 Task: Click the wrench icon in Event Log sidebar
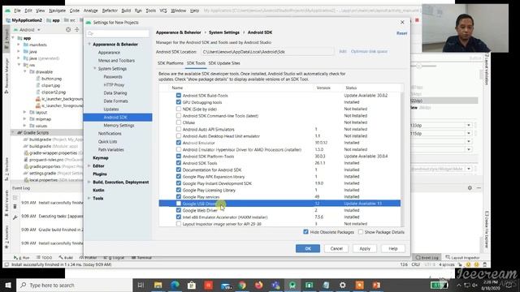point(15,217)
